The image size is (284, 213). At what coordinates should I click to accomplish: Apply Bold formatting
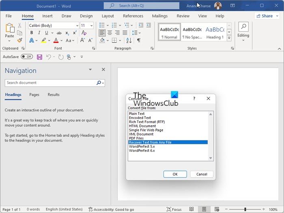[x=32, y=33]
